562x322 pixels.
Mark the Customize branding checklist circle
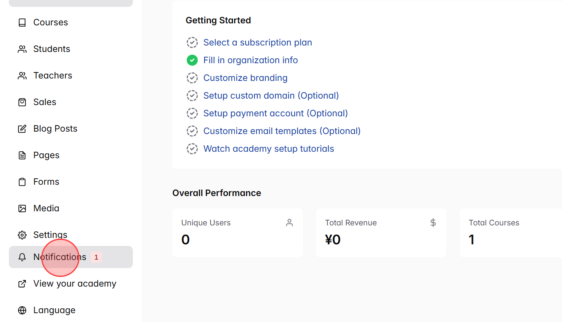tap(192, 78)
